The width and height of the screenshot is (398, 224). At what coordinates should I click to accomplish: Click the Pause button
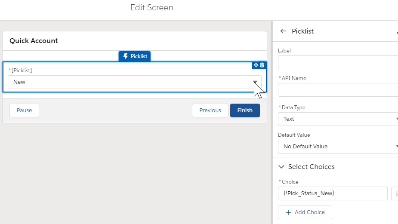coord(24,110)
